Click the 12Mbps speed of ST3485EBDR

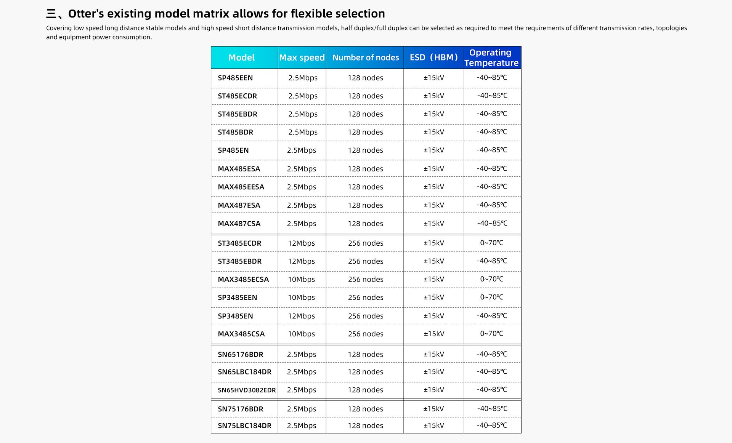click(302, 261)
